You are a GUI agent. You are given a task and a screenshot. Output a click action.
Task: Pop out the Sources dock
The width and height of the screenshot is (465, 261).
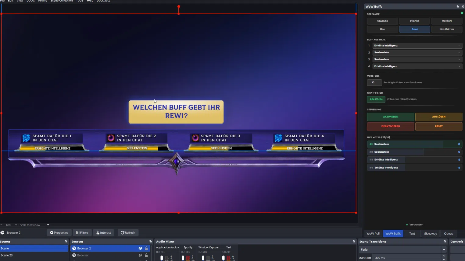pyautogui.click(x=150, y=242)
